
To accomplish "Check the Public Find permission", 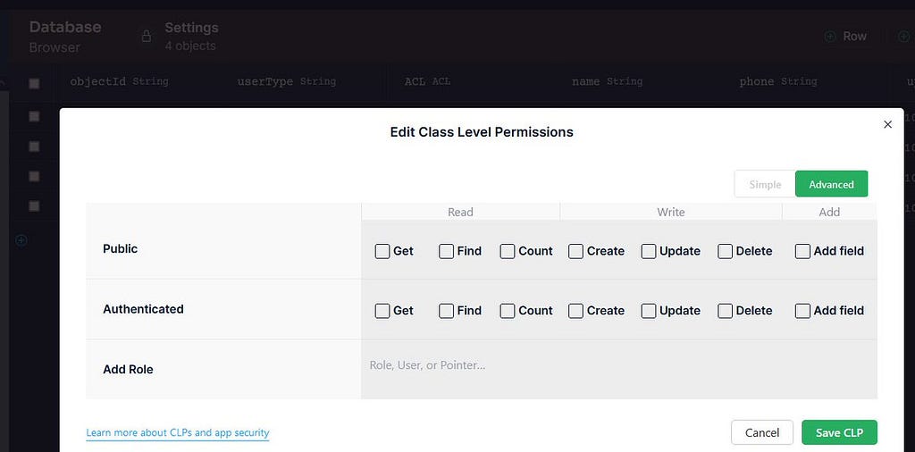I will coord(447,251).
